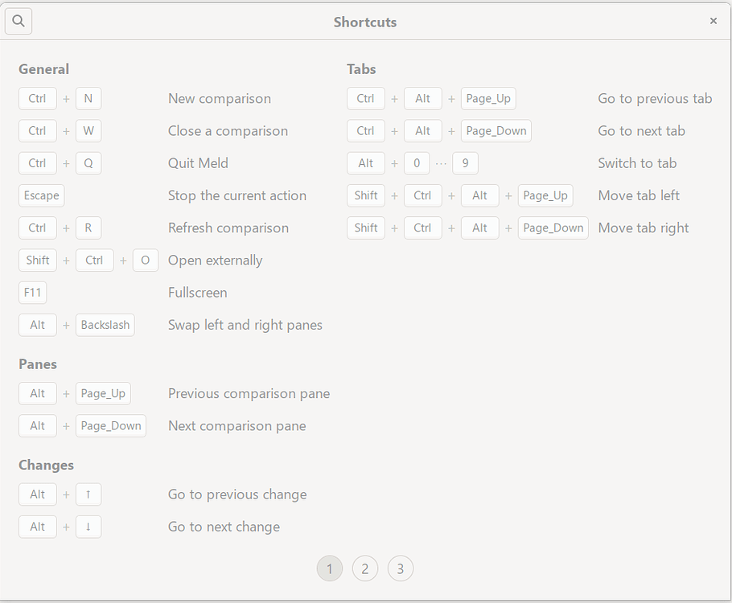Select shortcuts page 1
732x603 pixels.
329,569
